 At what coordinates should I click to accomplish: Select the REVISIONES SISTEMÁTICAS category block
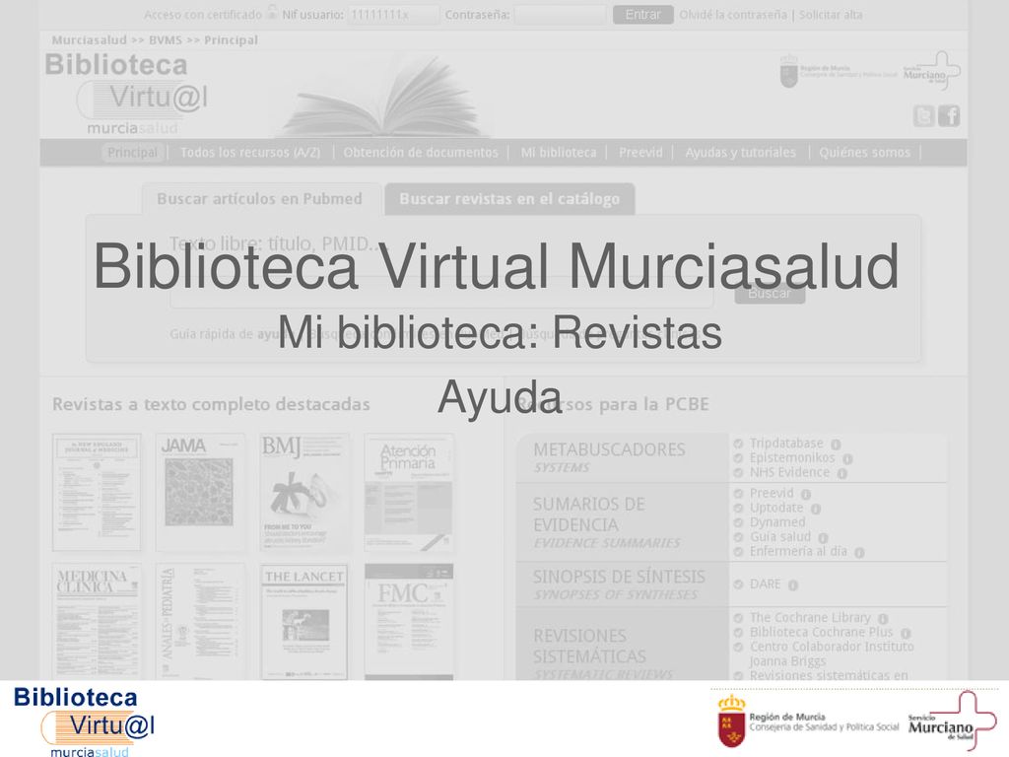coord(623,645)
